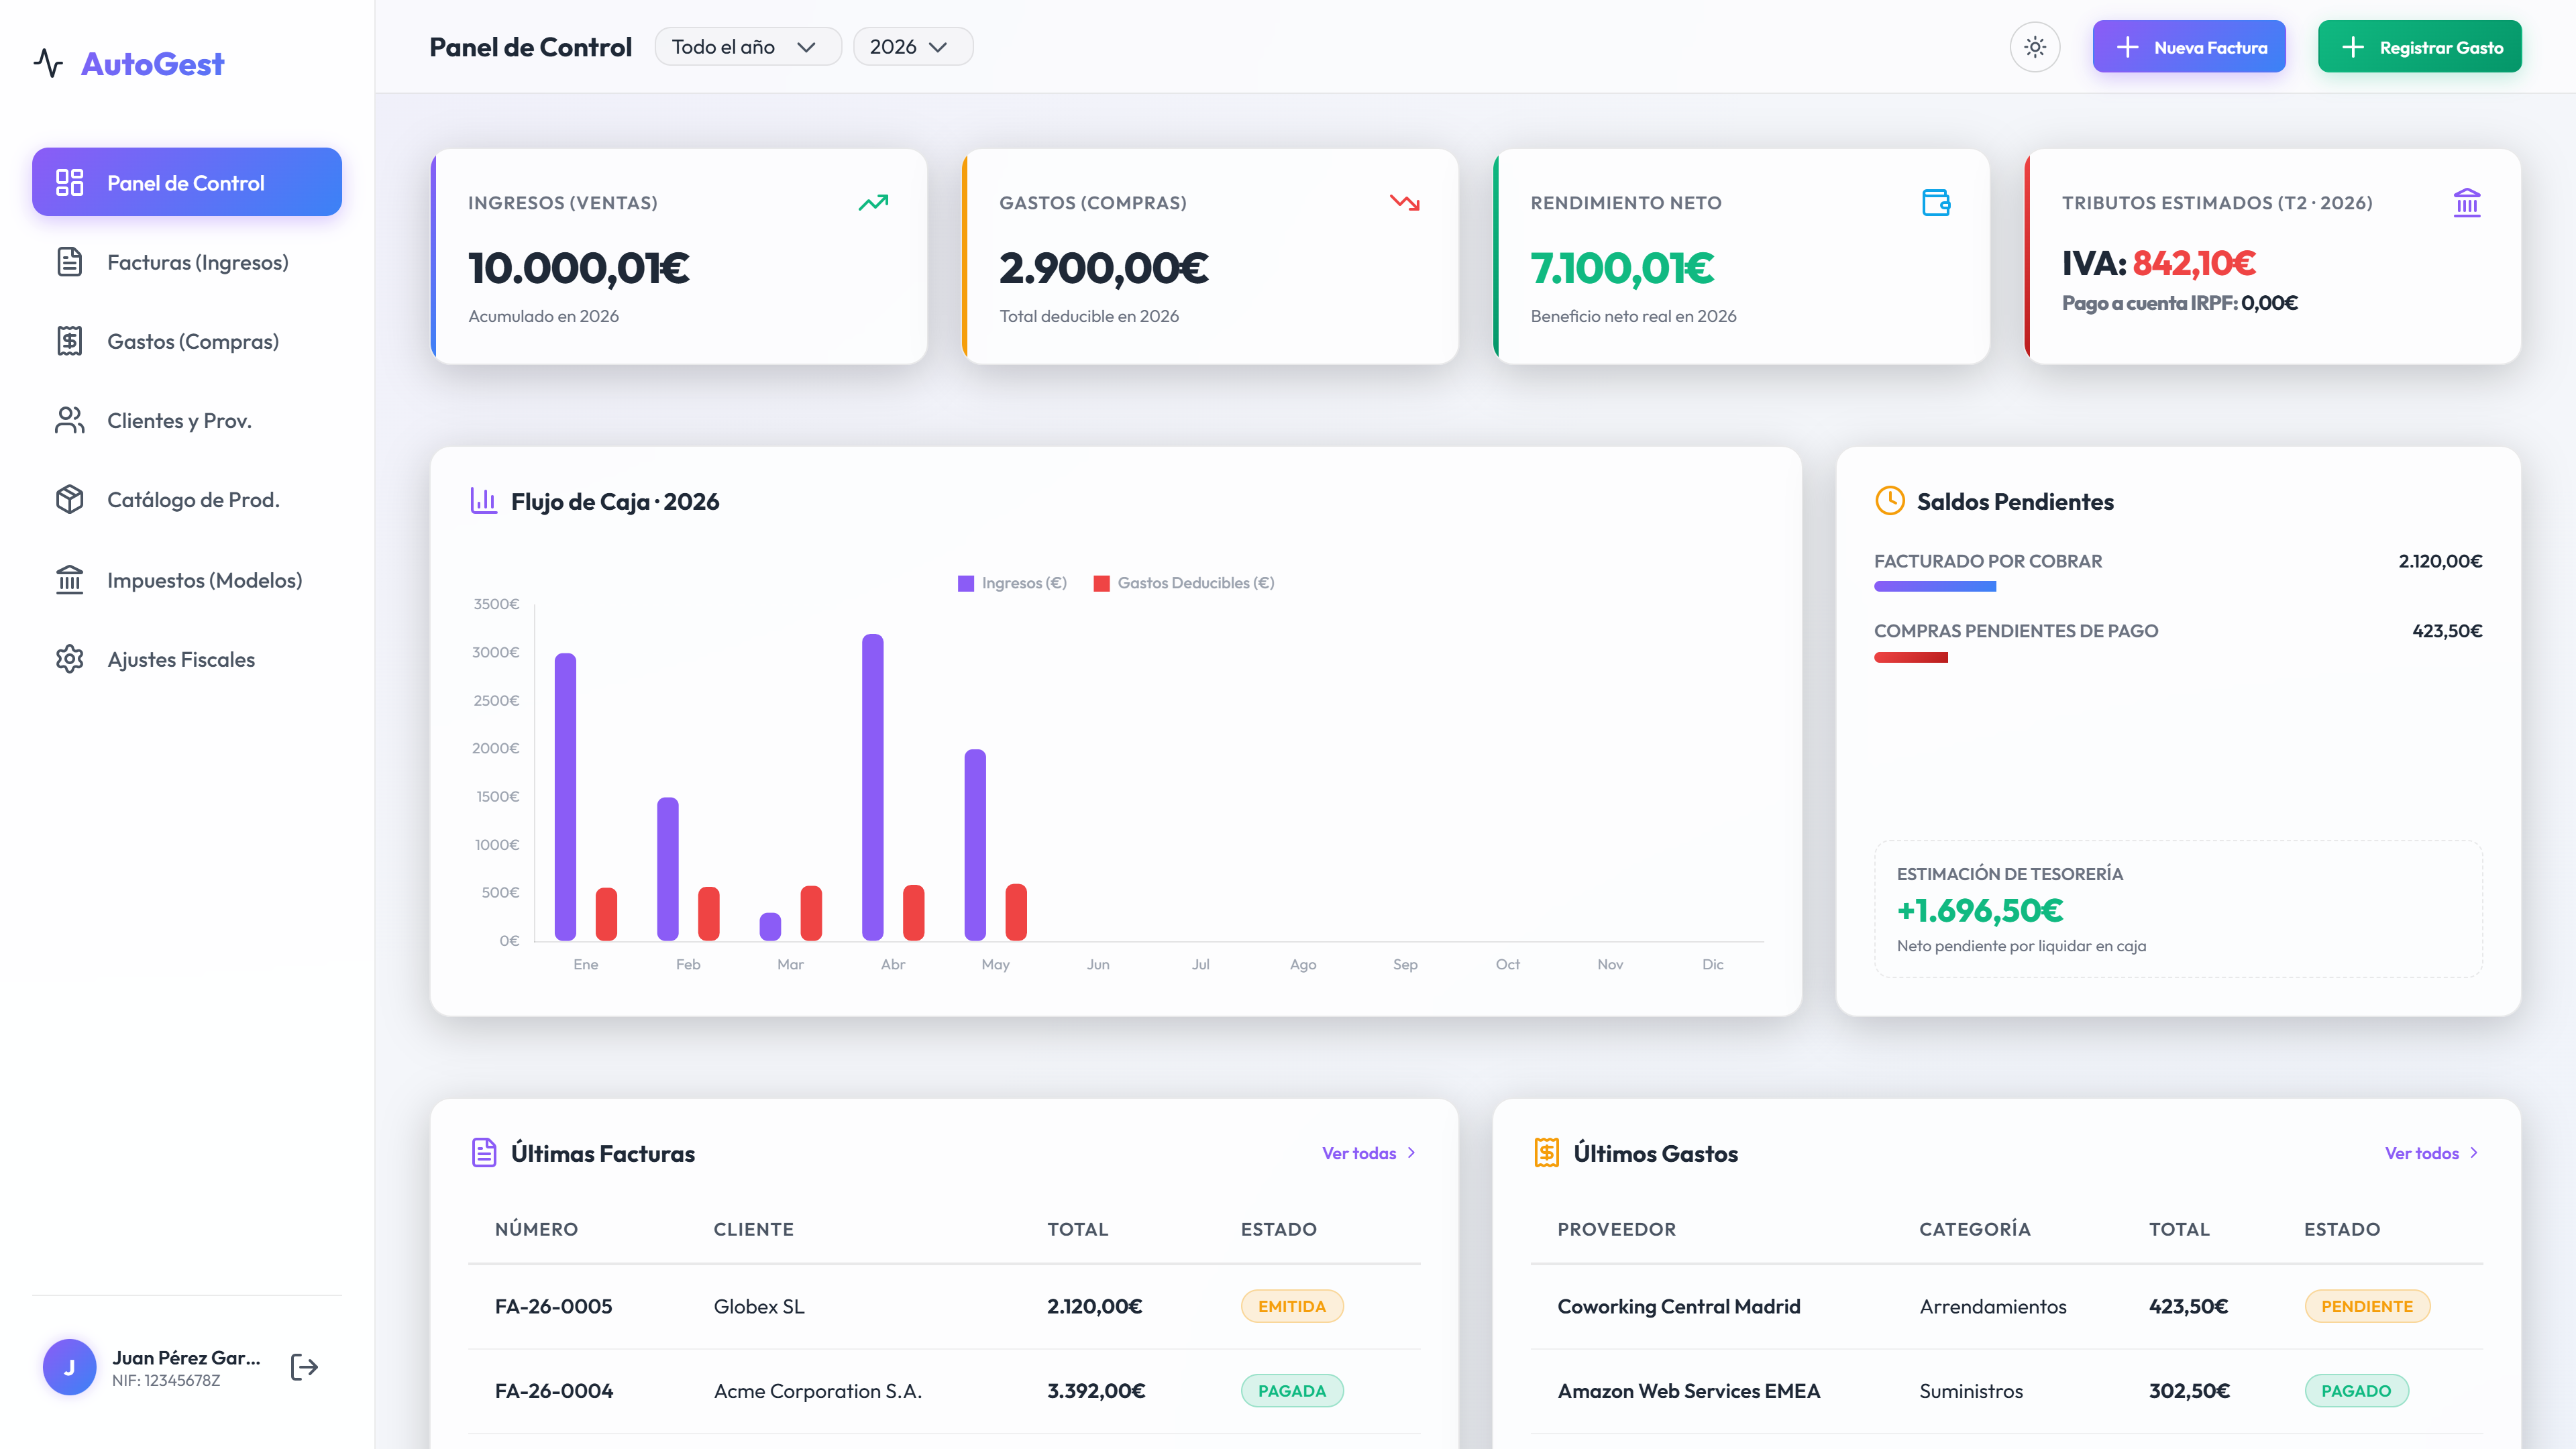Click the +1.696,50€ treasury estimate value
This screenshot has width=2576, height=1449.
click(1979, 910)
